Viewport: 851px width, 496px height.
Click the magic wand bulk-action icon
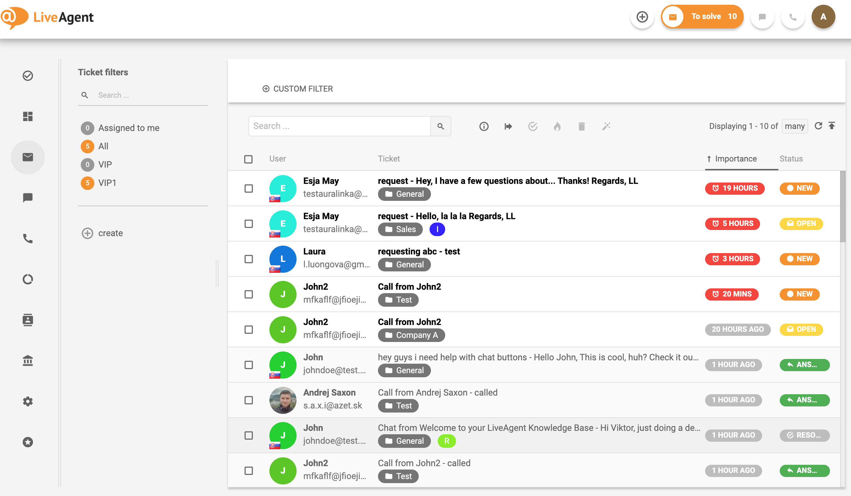(x=606, y=126)
